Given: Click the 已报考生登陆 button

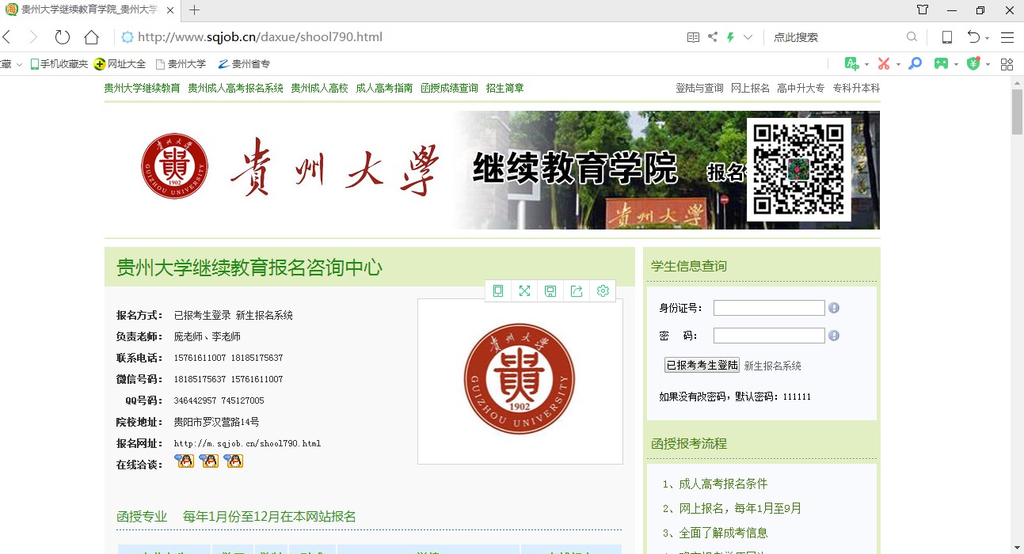Looking at the screenshot, I should click(x=702, y=365).
